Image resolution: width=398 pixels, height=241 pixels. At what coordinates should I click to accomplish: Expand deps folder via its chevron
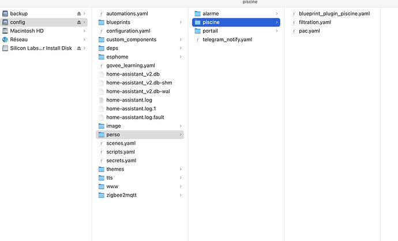(181, 48)
